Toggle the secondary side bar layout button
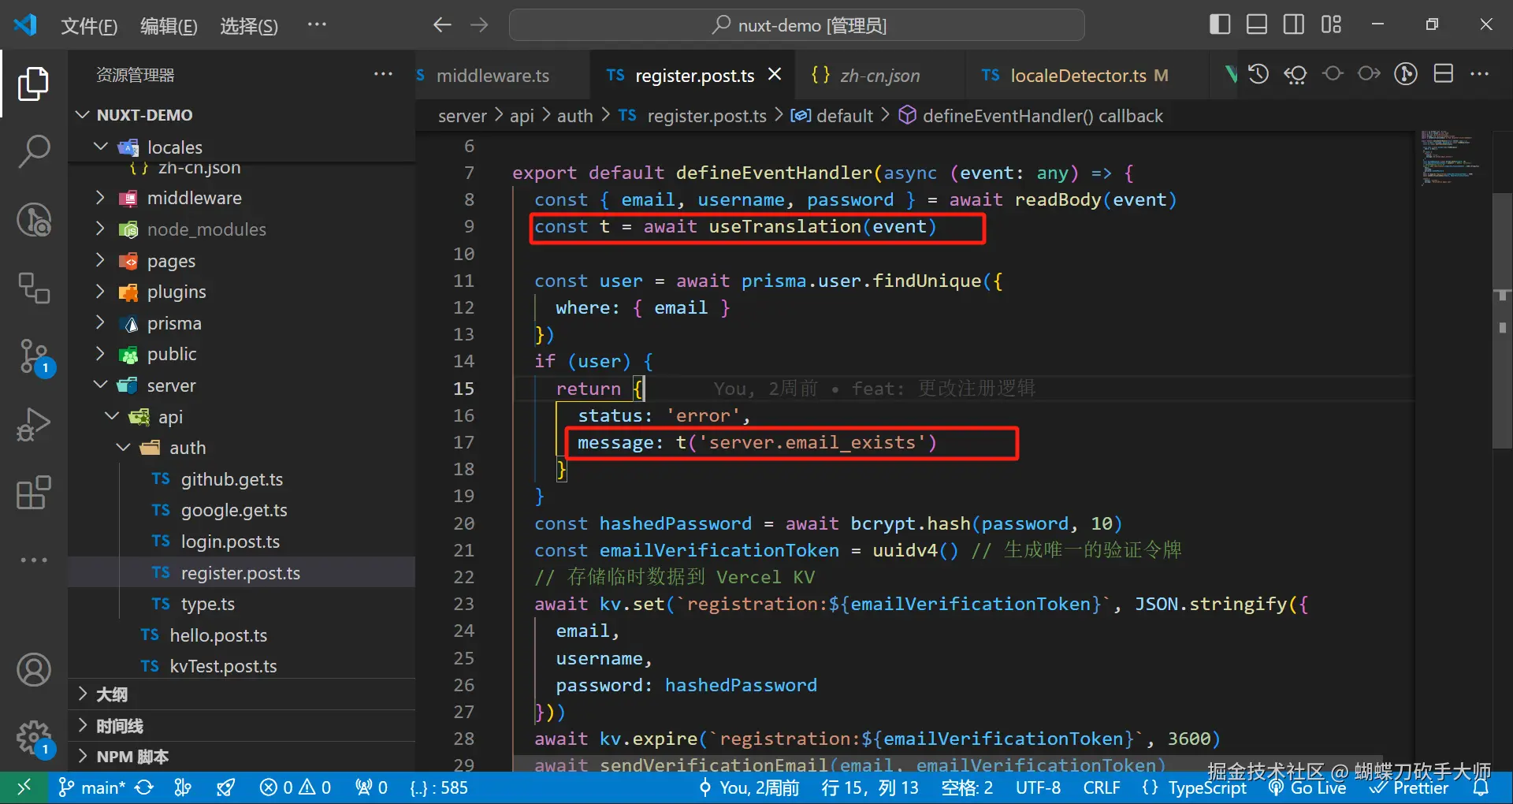 pyautogui.click(x=1293, y=24)
